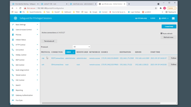Open the Gateway Authentication menu item
191x107 pixels.
point(24,95)
